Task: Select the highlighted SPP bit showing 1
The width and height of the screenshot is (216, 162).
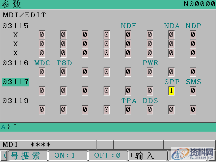Action: point(171,90)
